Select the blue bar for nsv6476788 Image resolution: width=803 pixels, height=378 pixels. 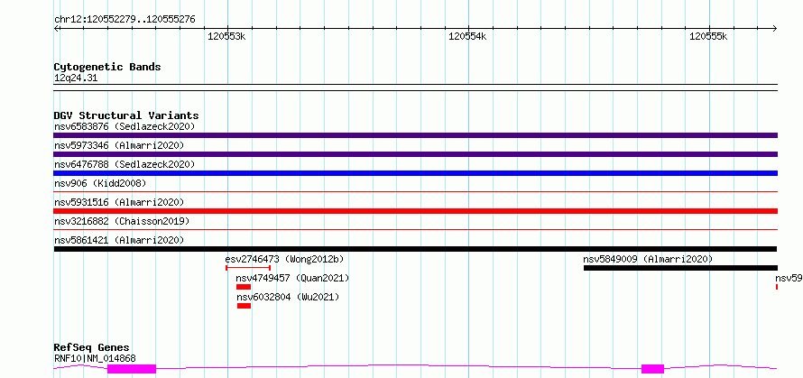(x=415, y=173)
